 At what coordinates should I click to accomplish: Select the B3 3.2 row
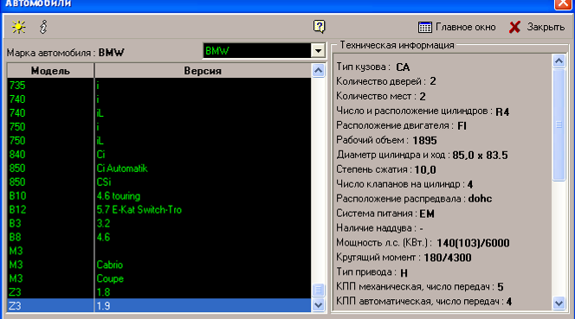tap(158, 223)
